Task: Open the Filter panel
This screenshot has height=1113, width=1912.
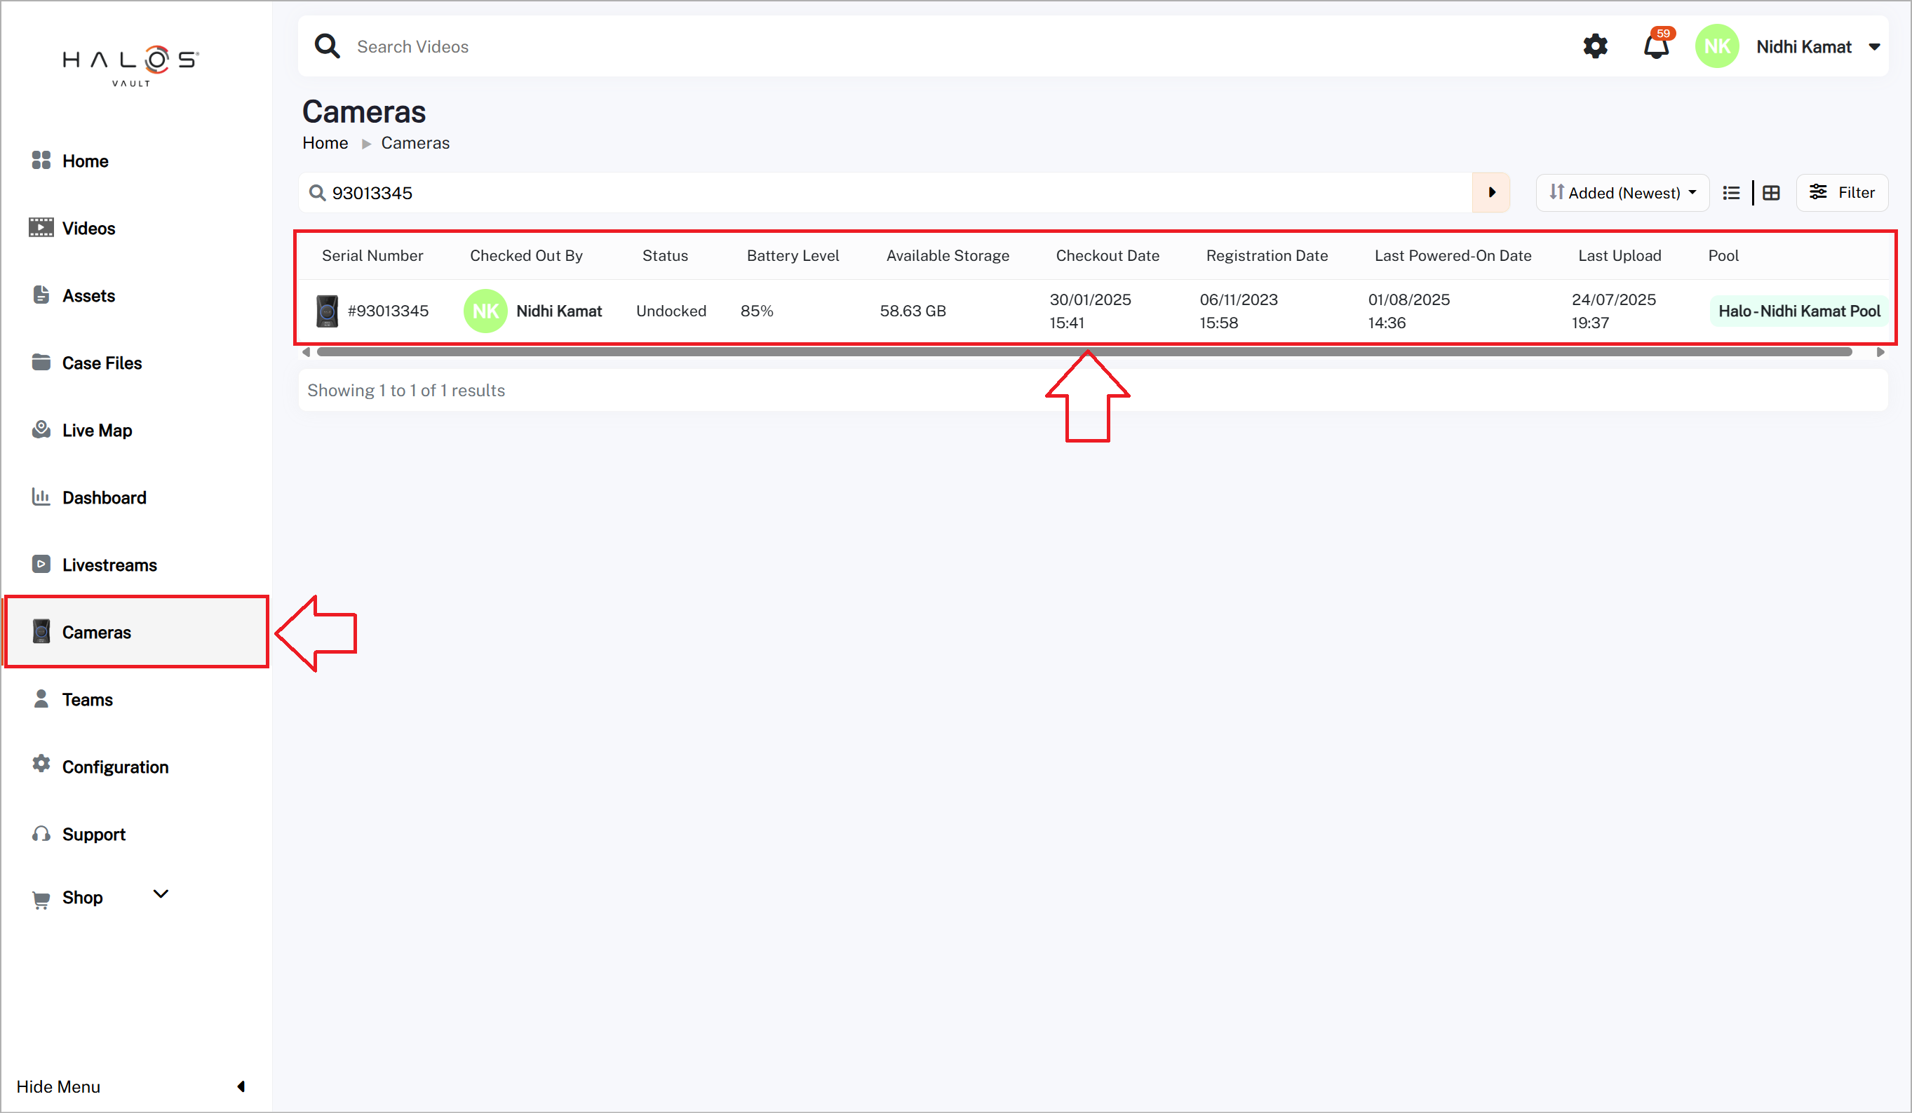Action: click(1842, 193)
